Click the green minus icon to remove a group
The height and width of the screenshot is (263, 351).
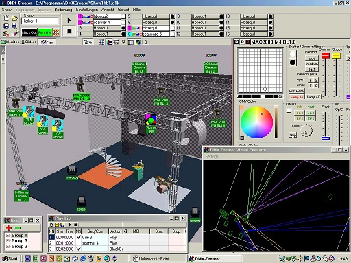click(18, 228)
